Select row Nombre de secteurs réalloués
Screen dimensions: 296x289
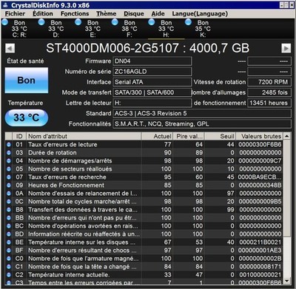click(x=144, y=169)
